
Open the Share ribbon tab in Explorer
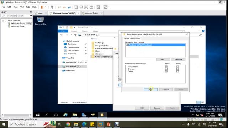[85, 31]
